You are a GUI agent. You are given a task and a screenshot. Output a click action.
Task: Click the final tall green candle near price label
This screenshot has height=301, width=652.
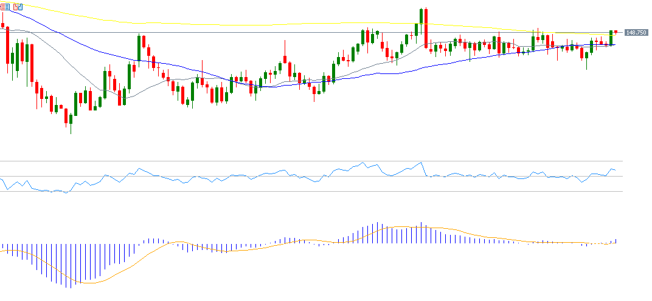(x=611, y=38)
